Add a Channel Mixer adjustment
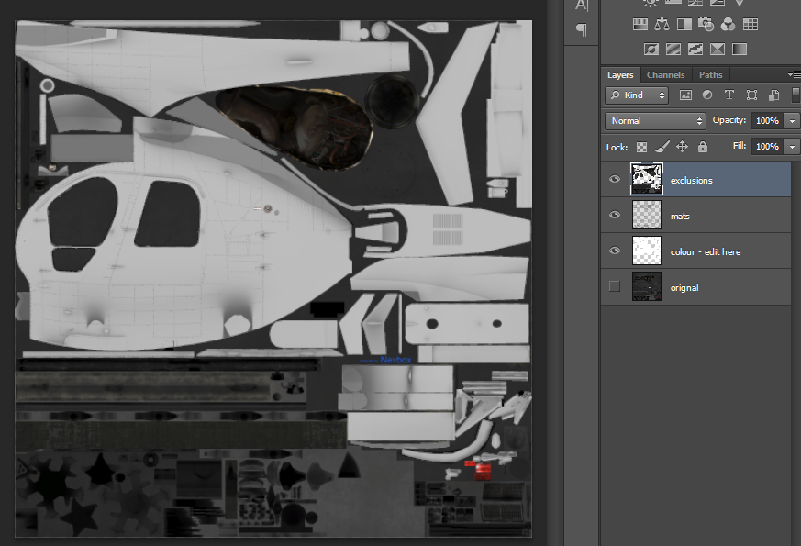The width and height of the screenshot is (801, 546). tap(729, 25)
